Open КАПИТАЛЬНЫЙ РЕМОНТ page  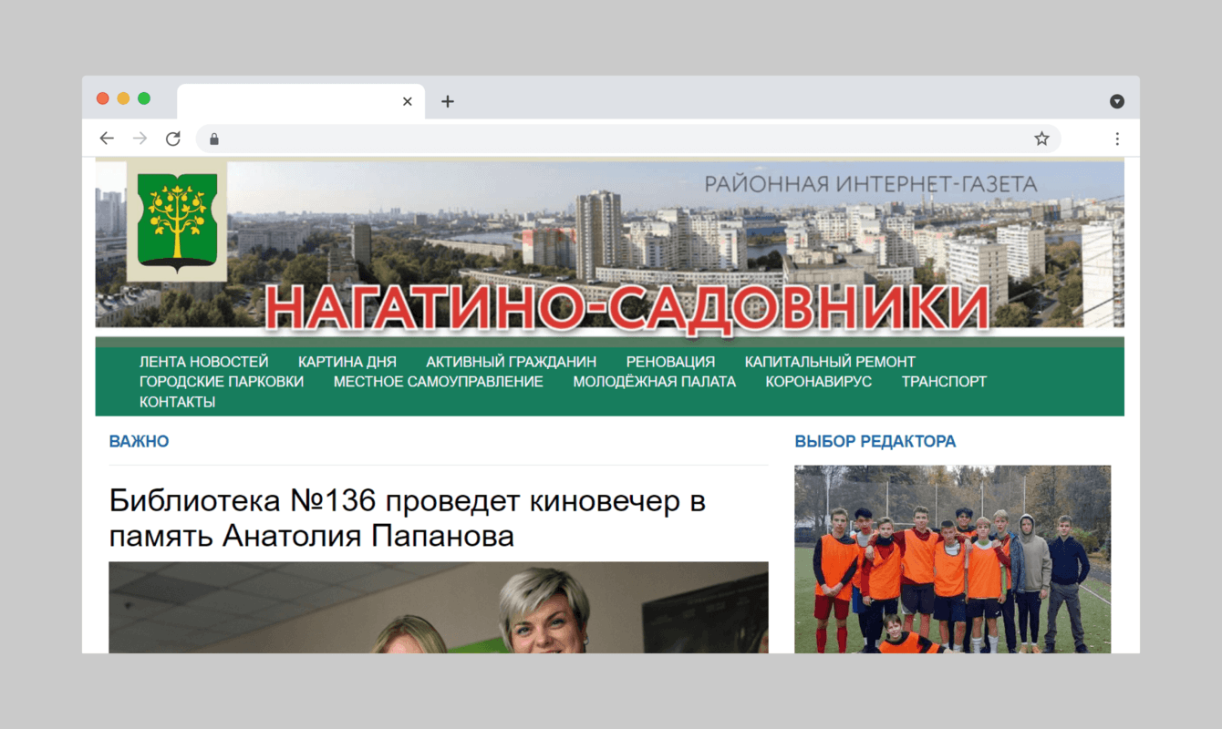click(x=830, y=361)
